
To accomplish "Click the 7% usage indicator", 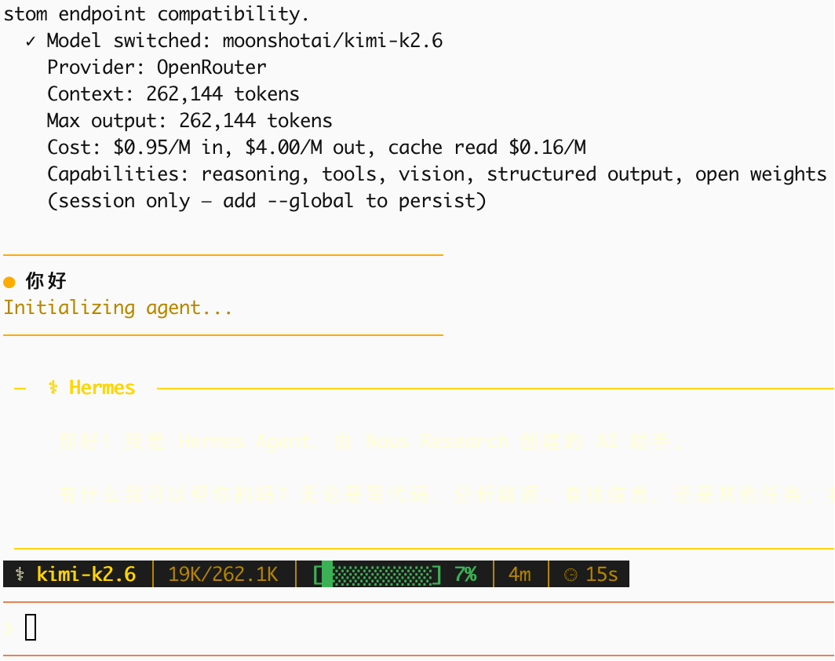I will [x=465, y=574].
